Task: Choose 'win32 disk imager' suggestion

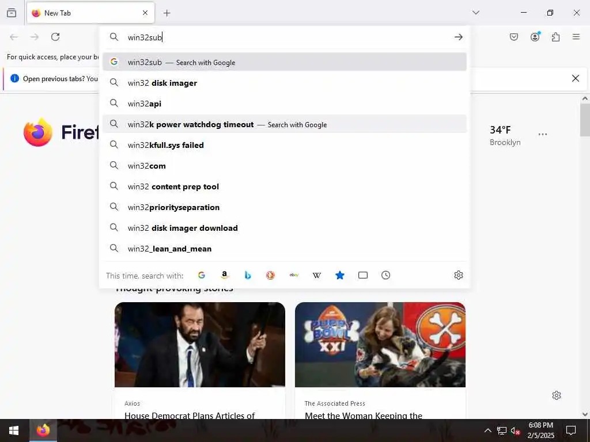Action: [x=285, y=83]
